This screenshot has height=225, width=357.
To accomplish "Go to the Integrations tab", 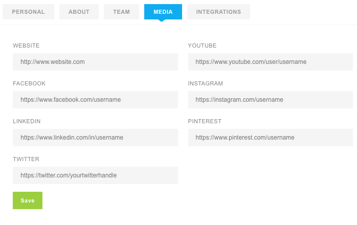I will pos(218,12).
